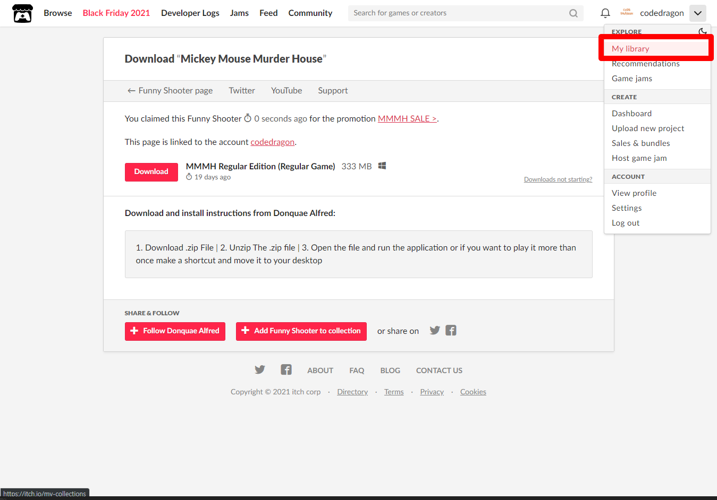Screen dimensions: 717x500
Task: Click the search magnifier icon
Action: pos(573,13)
